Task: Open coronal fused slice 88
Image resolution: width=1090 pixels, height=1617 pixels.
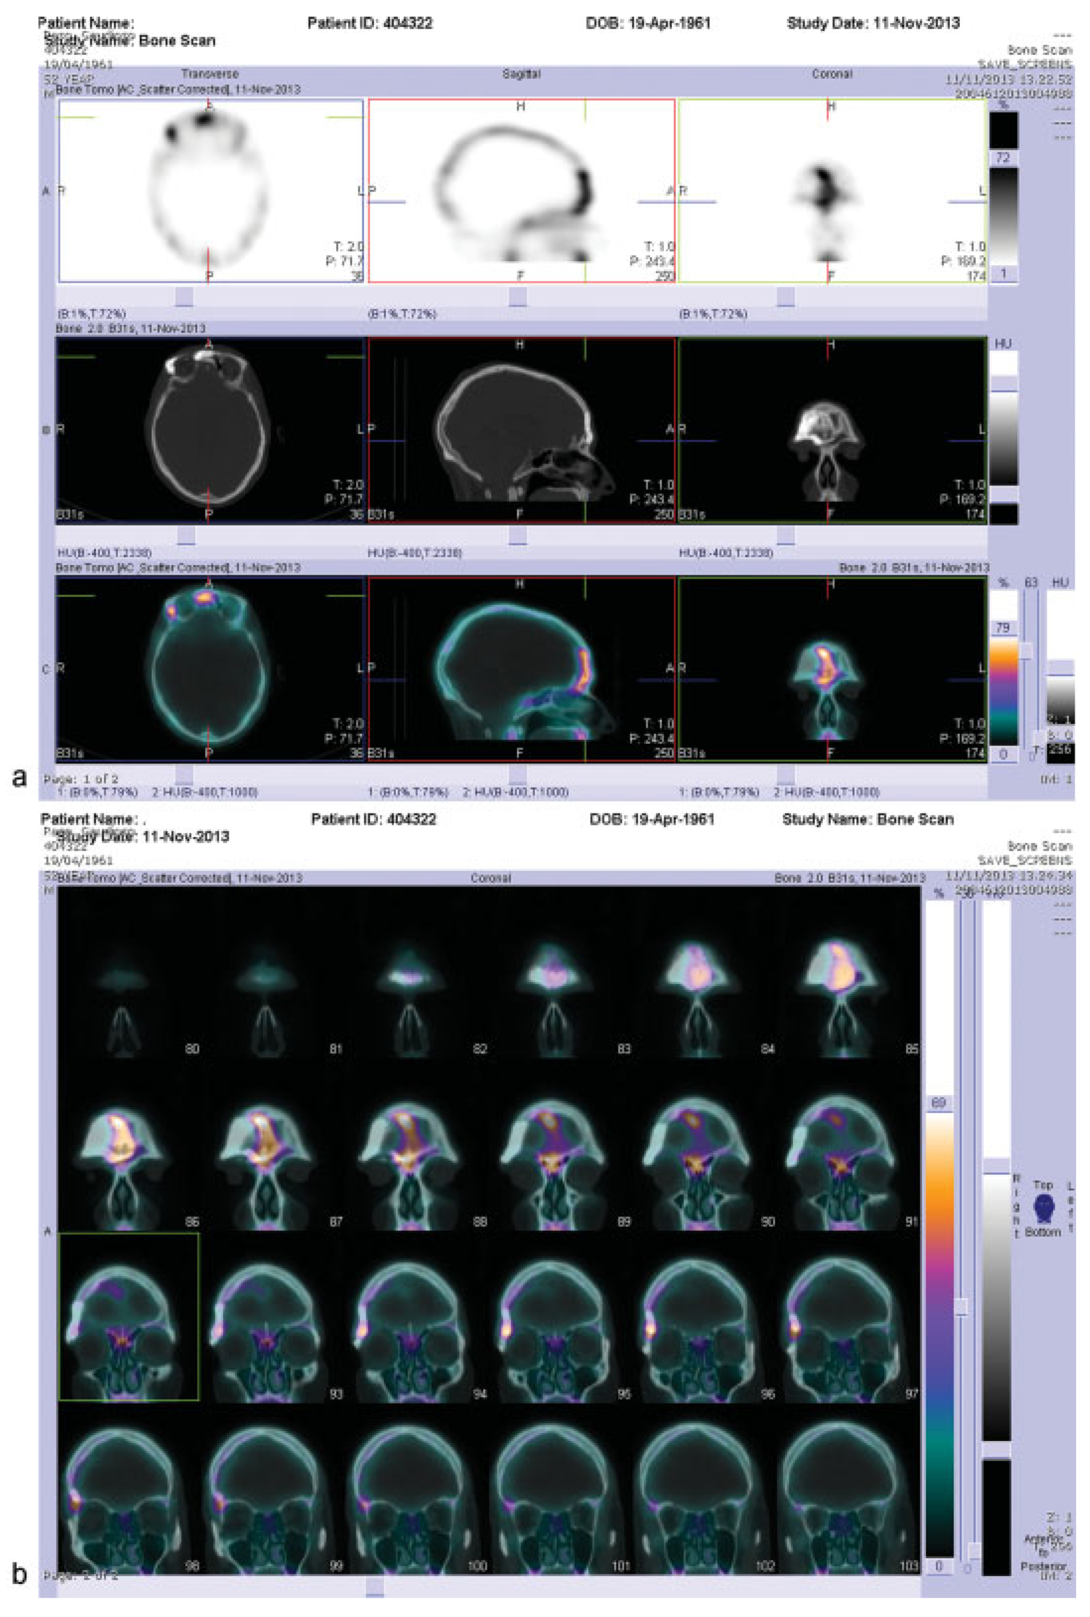Action: [x=417, y=1146]
